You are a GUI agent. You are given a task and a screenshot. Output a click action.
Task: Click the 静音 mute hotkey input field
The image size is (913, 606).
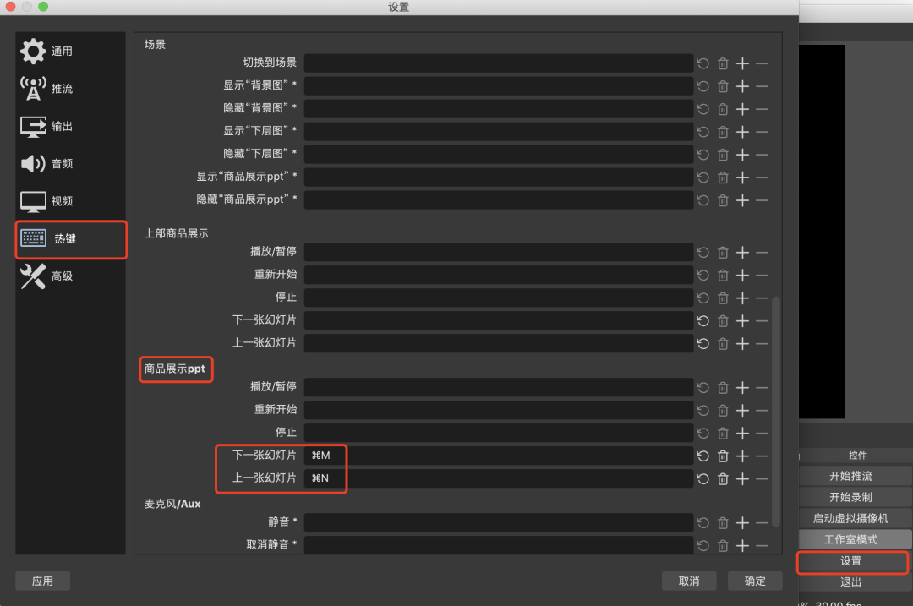tap(499, 522)
